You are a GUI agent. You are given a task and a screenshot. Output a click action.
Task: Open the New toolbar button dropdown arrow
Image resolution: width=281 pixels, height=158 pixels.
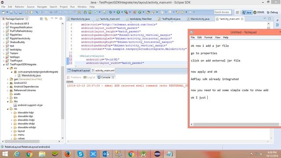[7, 12]
